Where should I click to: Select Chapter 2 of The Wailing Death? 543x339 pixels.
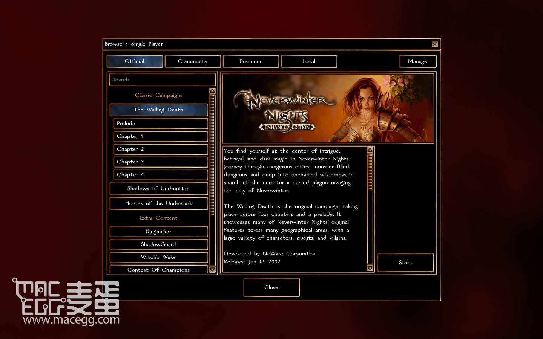161,149
